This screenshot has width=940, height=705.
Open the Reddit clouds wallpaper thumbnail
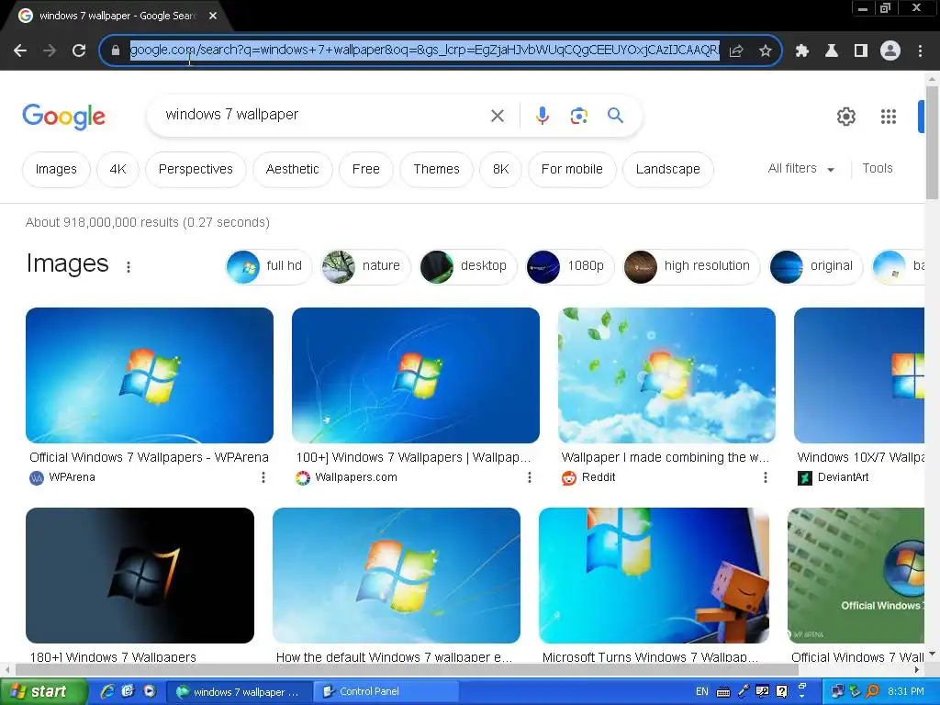click(x=666, y=375)
